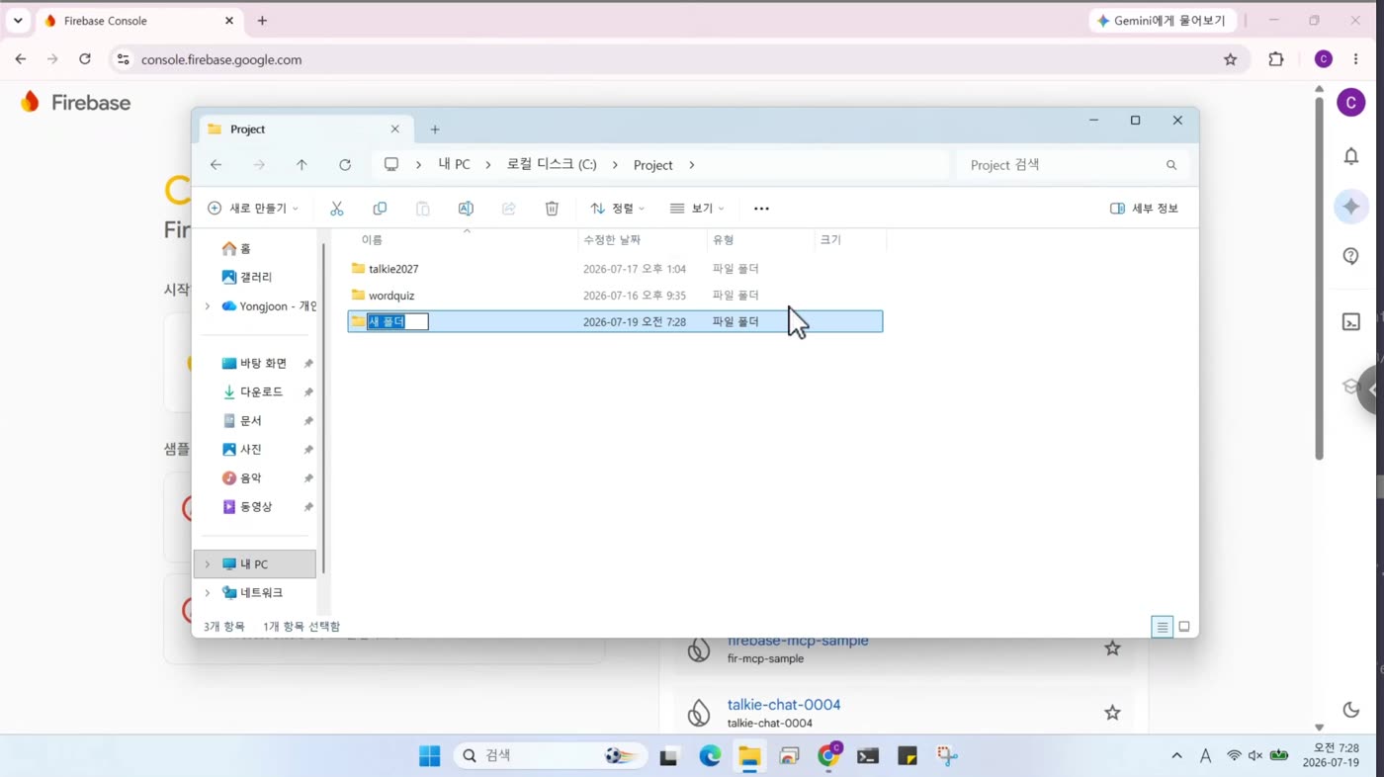Open Chrome tab search dropdown arrow

coord(18,21)
